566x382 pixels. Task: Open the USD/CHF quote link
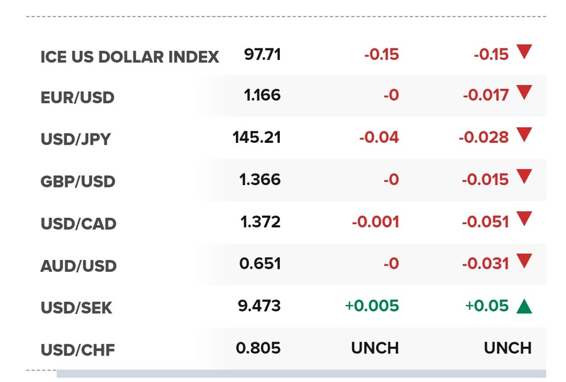(x=77, y=350)
